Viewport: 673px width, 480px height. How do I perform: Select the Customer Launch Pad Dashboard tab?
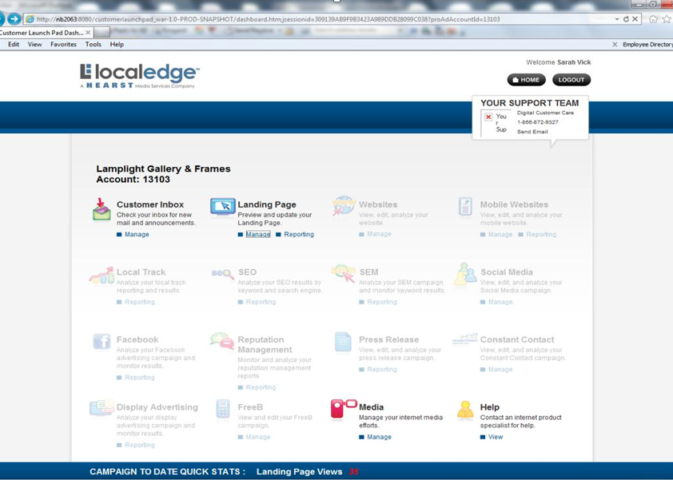click(43, 33)
